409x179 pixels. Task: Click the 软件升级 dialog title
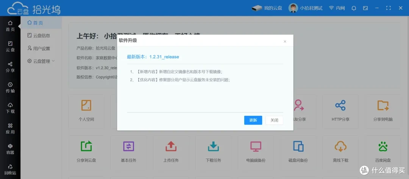tap(128, 40)
